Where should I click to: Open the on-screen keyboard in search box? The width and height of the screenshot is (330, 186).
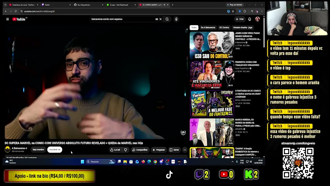pyautogui.click(x=156, y=19)
